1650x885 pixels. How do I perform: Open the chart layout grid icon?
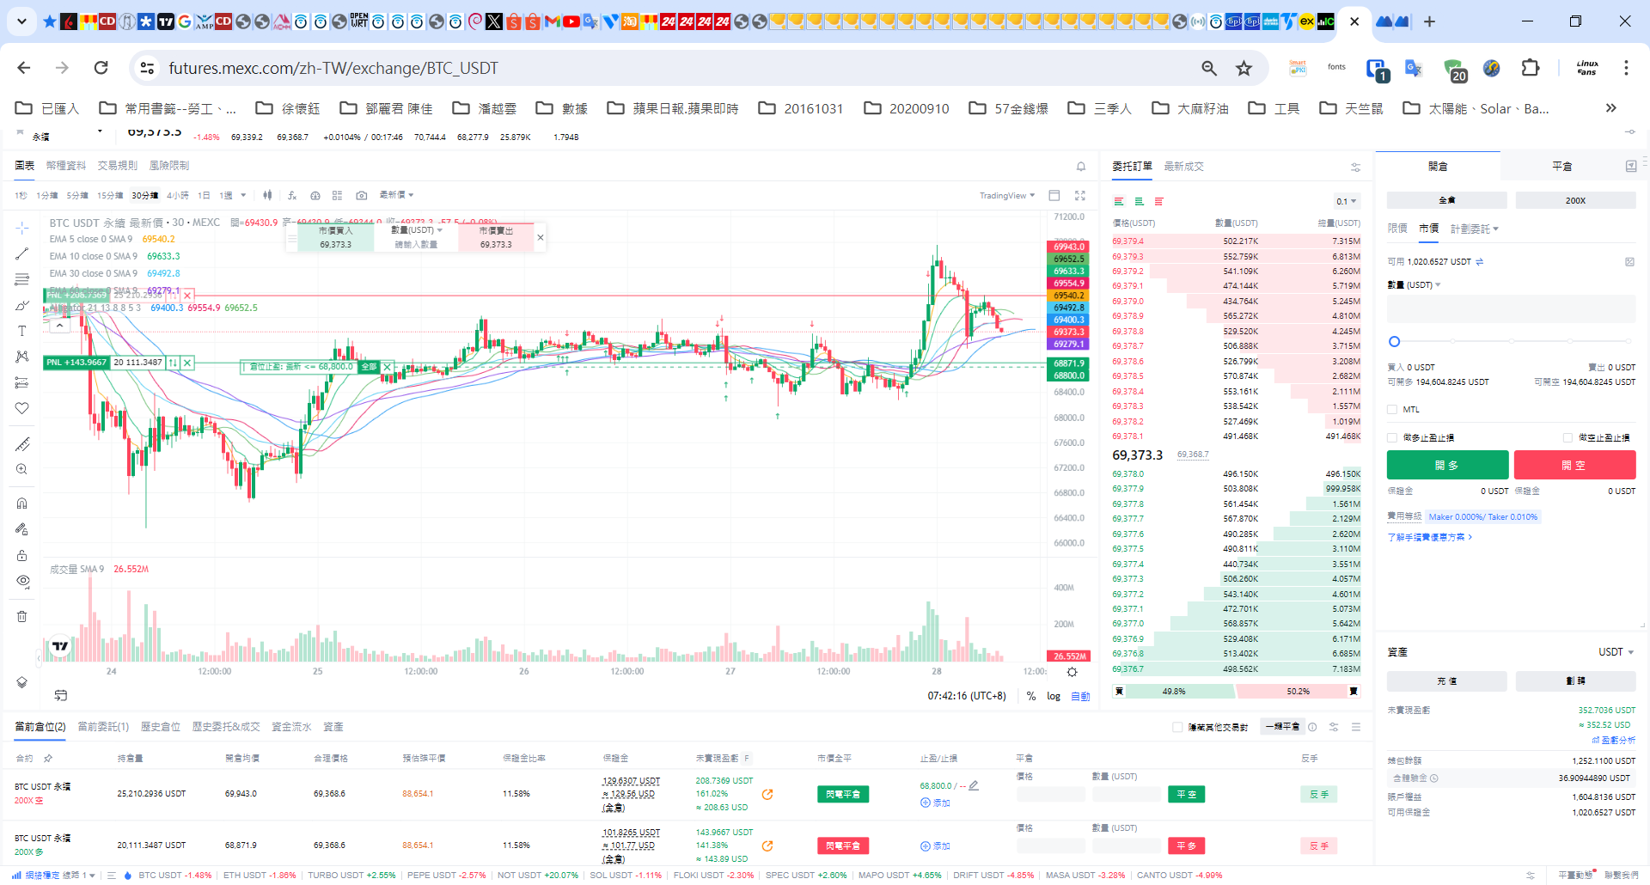[337, 195]
